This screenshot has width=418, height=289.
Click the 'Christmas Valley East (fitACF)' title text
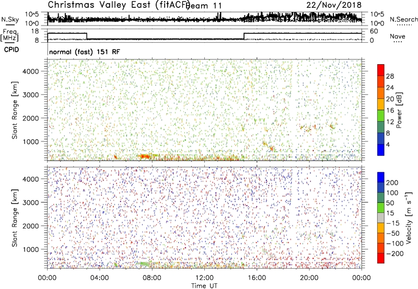point(119,5)
